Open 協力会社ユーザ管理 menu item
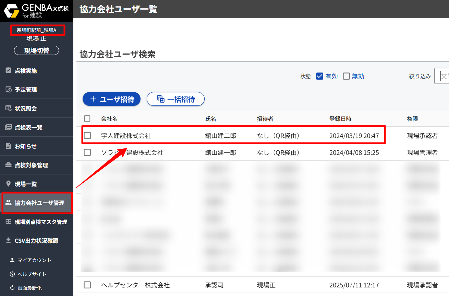Viewport: 449px width, 296px height. [39, 203]
